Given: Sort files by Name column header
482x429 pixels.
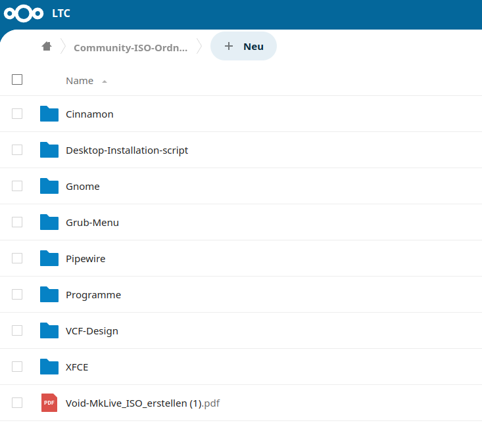Looking at the screenshot, I should [x=80, y=81].
